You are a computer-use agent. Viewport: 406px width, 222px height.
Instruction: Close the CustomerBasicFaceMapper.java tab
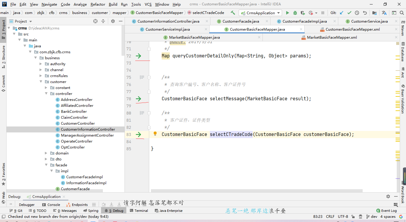point(301,29)
